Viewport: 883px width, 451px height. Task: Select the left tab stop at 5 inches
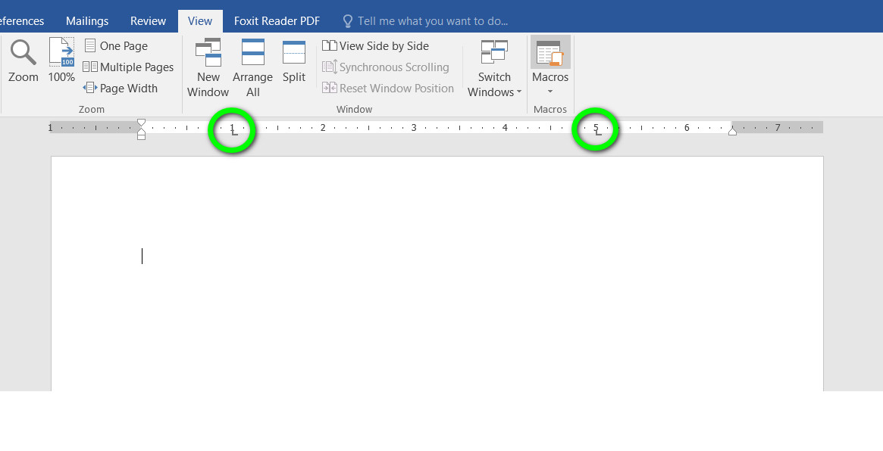pyautogui.click(x=599, y=132)
